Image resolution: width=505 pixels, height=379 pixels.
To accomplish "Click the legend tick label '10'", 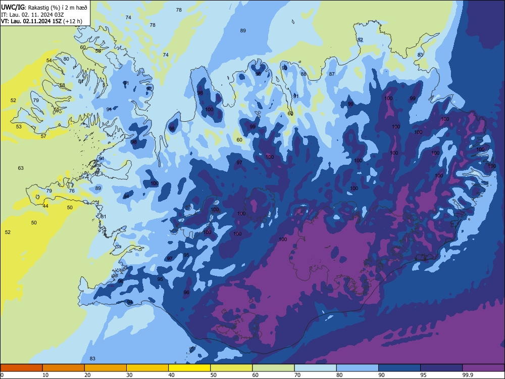I will 45,375.
